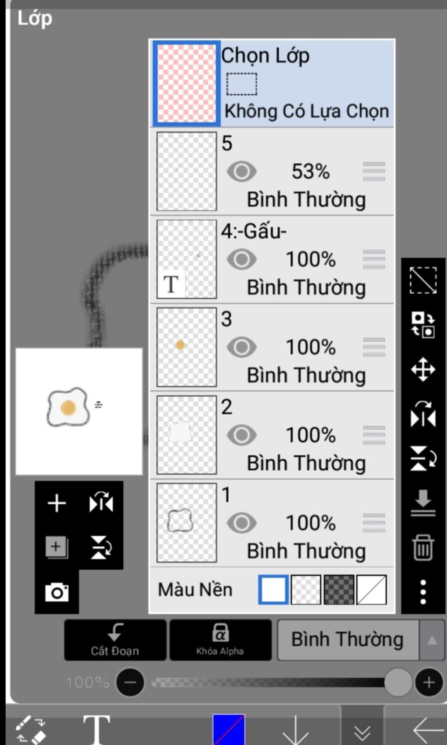Image resolution: width=447 pixels, height=745 pixels.
Task: Expand the Bình Thường blend mode arrow
Action: [x=432, y=640]
